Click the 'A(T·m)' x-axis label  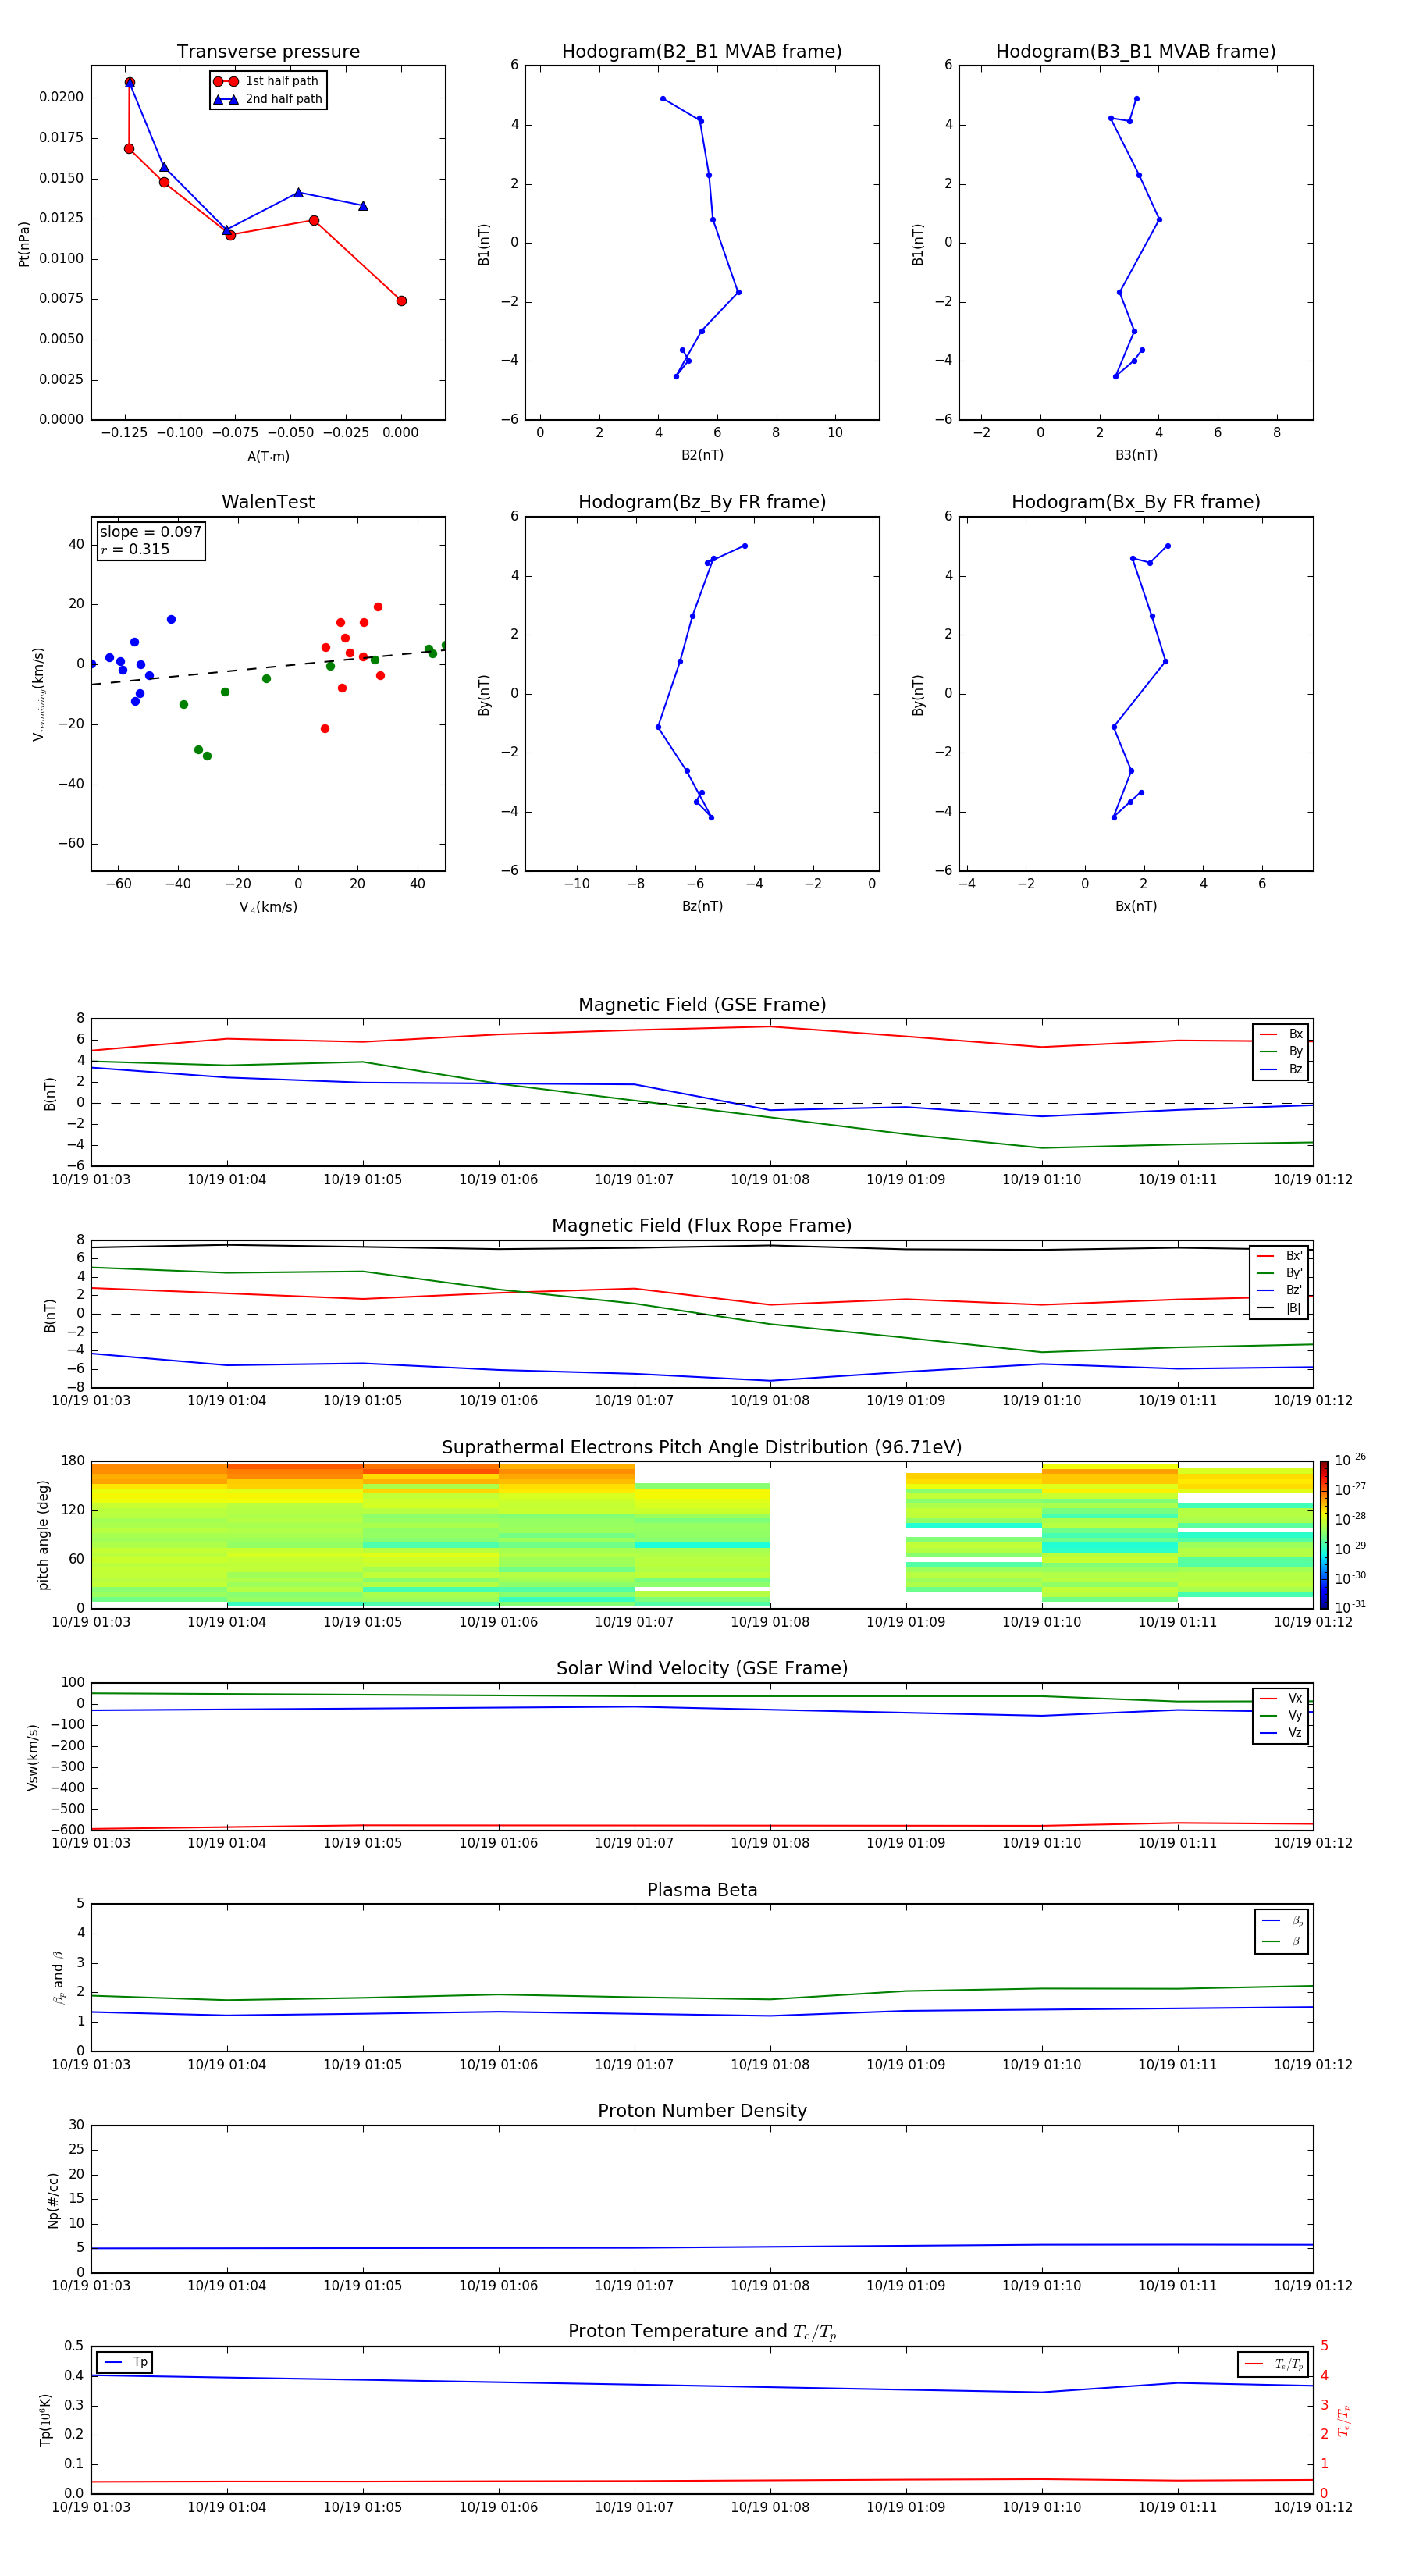click(x=268, y=456)
